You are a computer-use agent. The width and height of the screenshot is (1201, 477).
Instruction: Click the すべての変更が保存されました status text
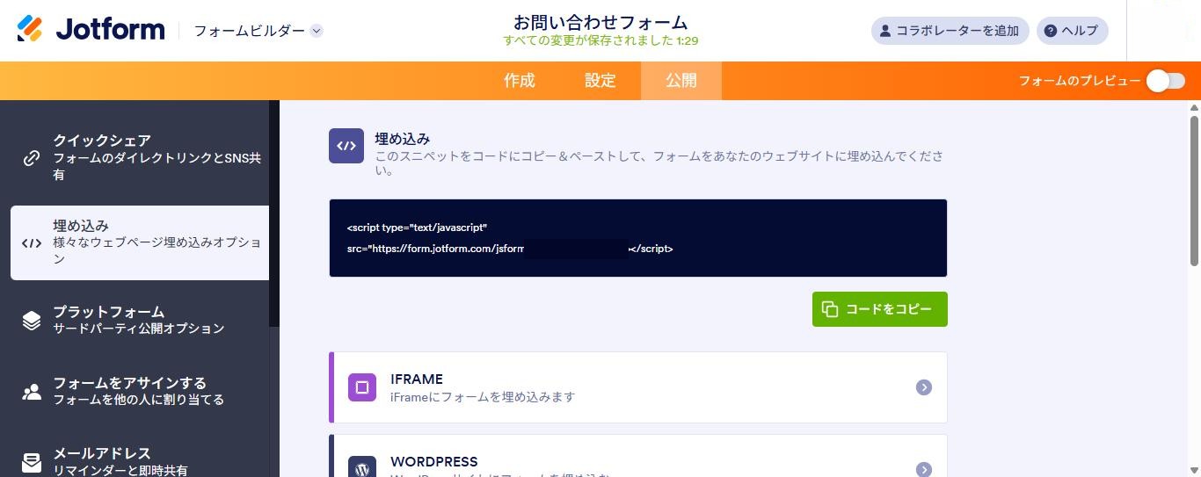point(600,40)
